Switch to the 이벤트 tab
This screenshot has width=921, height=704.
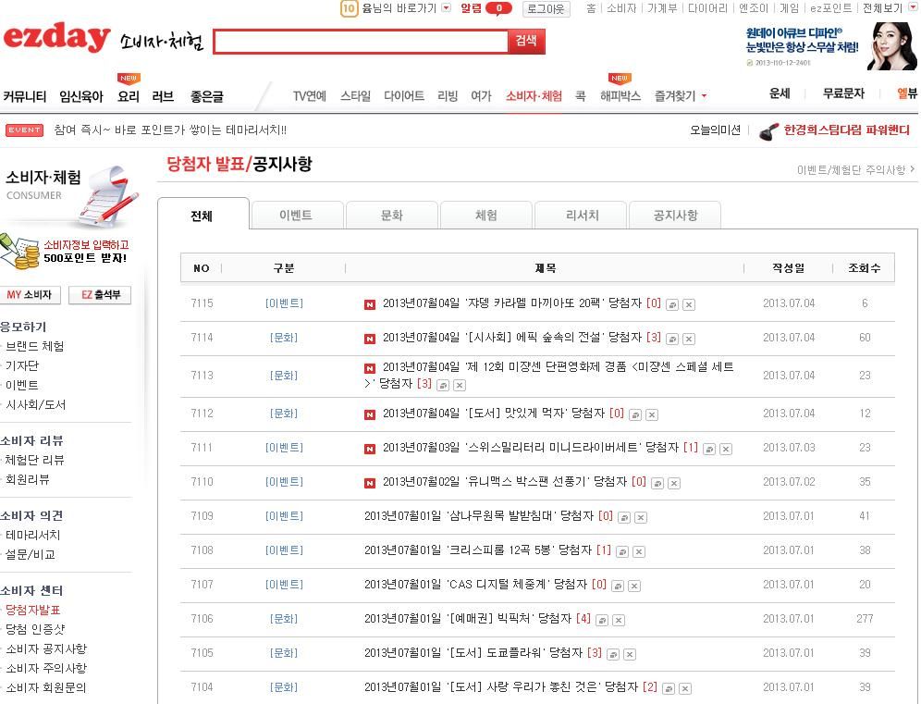(x=296, y=216)
